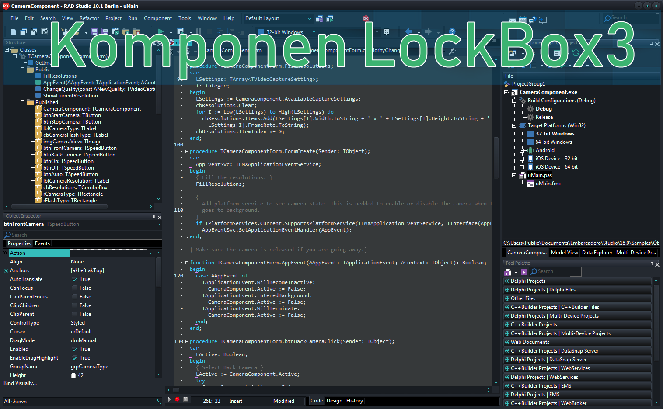Screen dimensions: 663x409
Task: Switch to the Data Explorer tab
Action: 597,253
